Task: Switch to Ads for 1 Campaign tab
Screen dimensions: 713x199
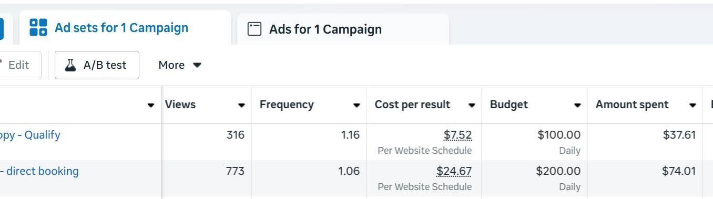Action: coord(343,29)
